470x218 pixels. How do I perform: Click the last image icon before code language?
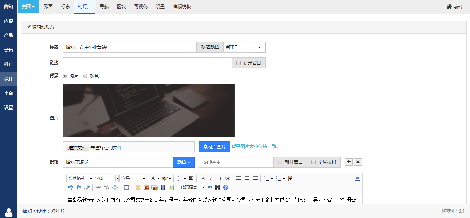point(171,187)
